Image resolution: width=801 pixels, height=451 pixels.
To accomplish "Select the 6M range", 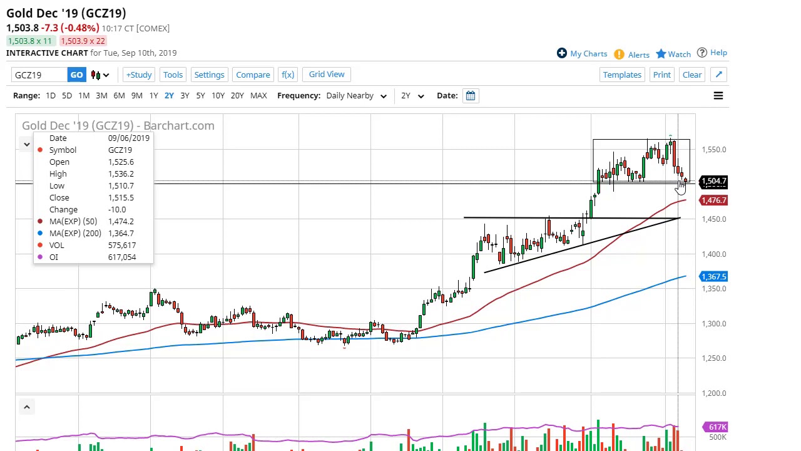I will pos(119,95).
